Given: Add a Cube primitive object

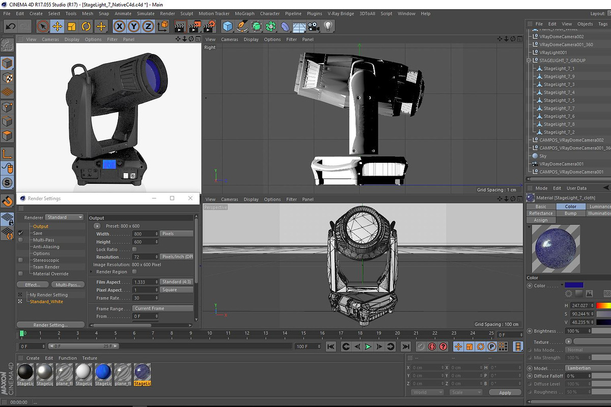Looking at the screenshot, I should tap(228, 26).
